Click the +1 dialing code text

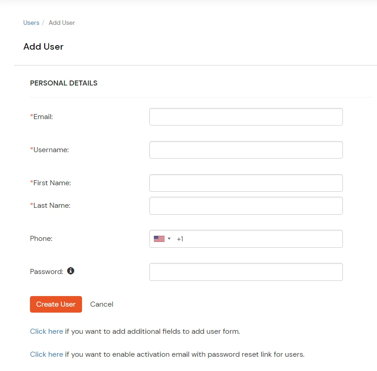[x=180, y=239]
